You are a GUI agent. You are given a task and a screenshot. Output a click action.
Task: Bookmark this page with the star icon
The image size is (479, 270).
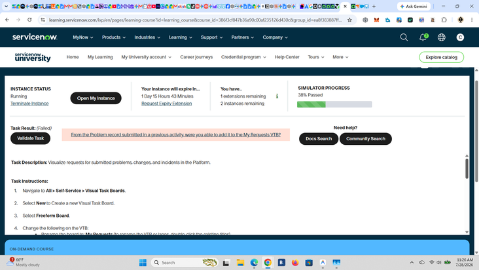[349, 20]
